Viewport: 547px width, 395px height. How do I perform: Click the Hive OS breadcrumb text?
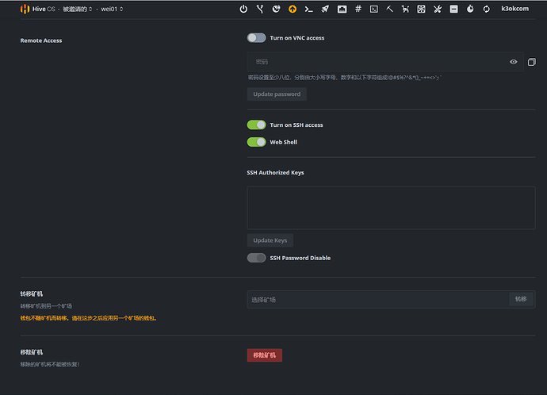[x=44, y=9]
